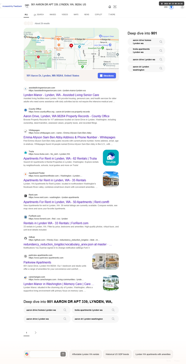Open the redundancy_reduction_longdoc Github result
186x364 pixels.
[68, 244]
